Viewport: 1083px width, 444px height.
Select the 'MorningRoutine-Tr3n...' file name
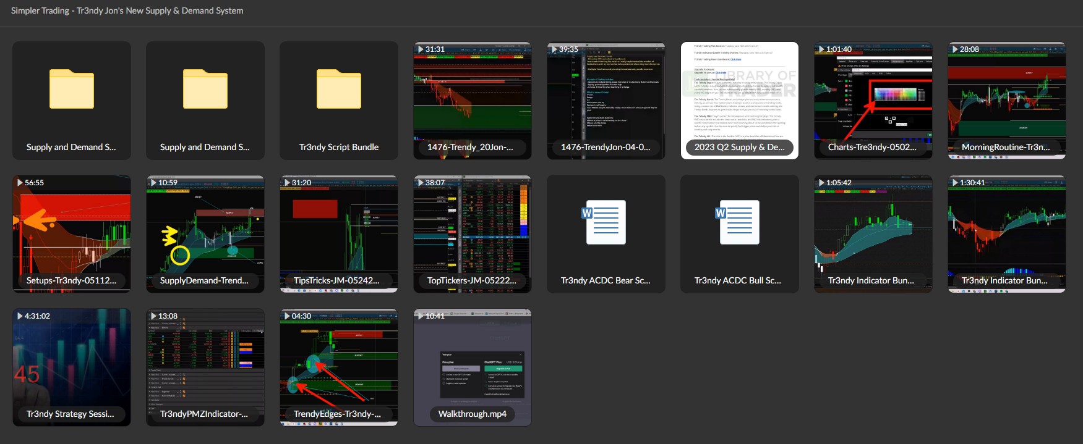[1006, 147]
